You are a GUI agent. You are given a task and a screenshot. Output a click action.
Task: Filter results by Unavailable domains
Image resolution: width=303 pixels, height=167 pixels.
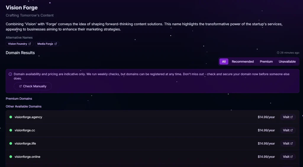[287, 62]
